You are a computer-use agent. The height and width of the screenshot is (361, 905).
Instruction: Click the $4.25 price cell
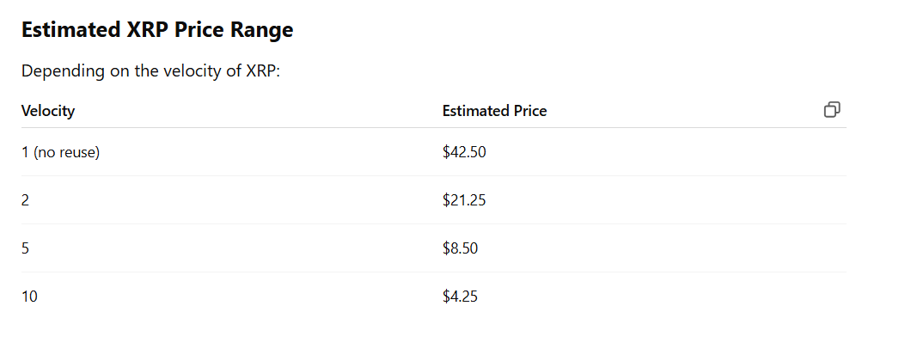point(460,297)
